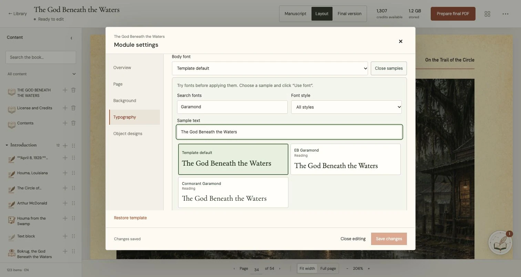Expand the All content filter

pos(41,74)
